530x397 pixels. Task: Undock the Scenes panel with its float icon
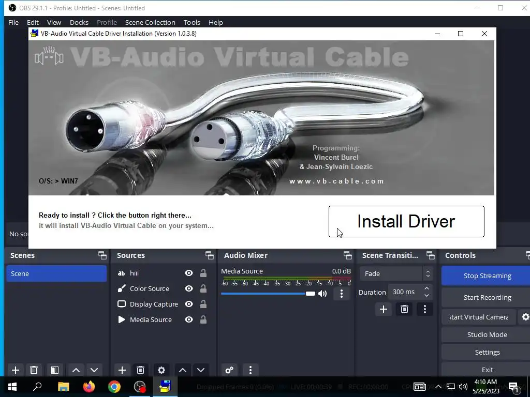coord(102,255)
